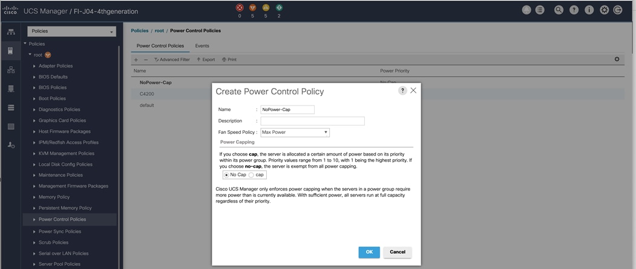Viewport: 636px width, 269px height.
Task: Open the Storage icon in left rail
Action: 11,127
